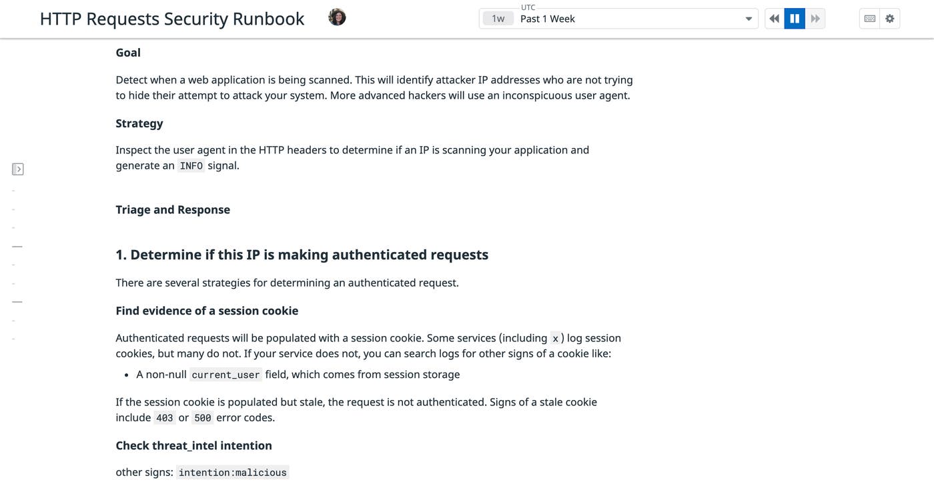
Task: Open the UTC timezone selector
Action: [528, 7]
